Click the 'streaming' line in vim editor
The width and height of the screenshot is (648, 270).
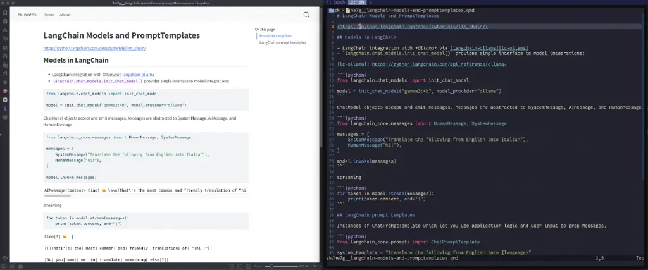point(349,177)
